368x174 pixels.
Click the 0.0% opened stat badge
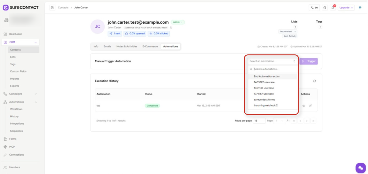[135, 33]
